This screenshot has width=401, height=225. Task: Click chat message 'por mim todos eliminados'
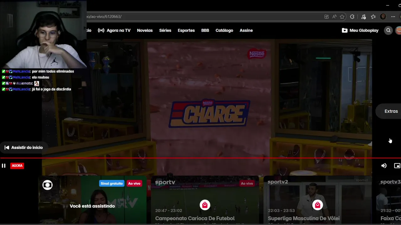(53, 71)
